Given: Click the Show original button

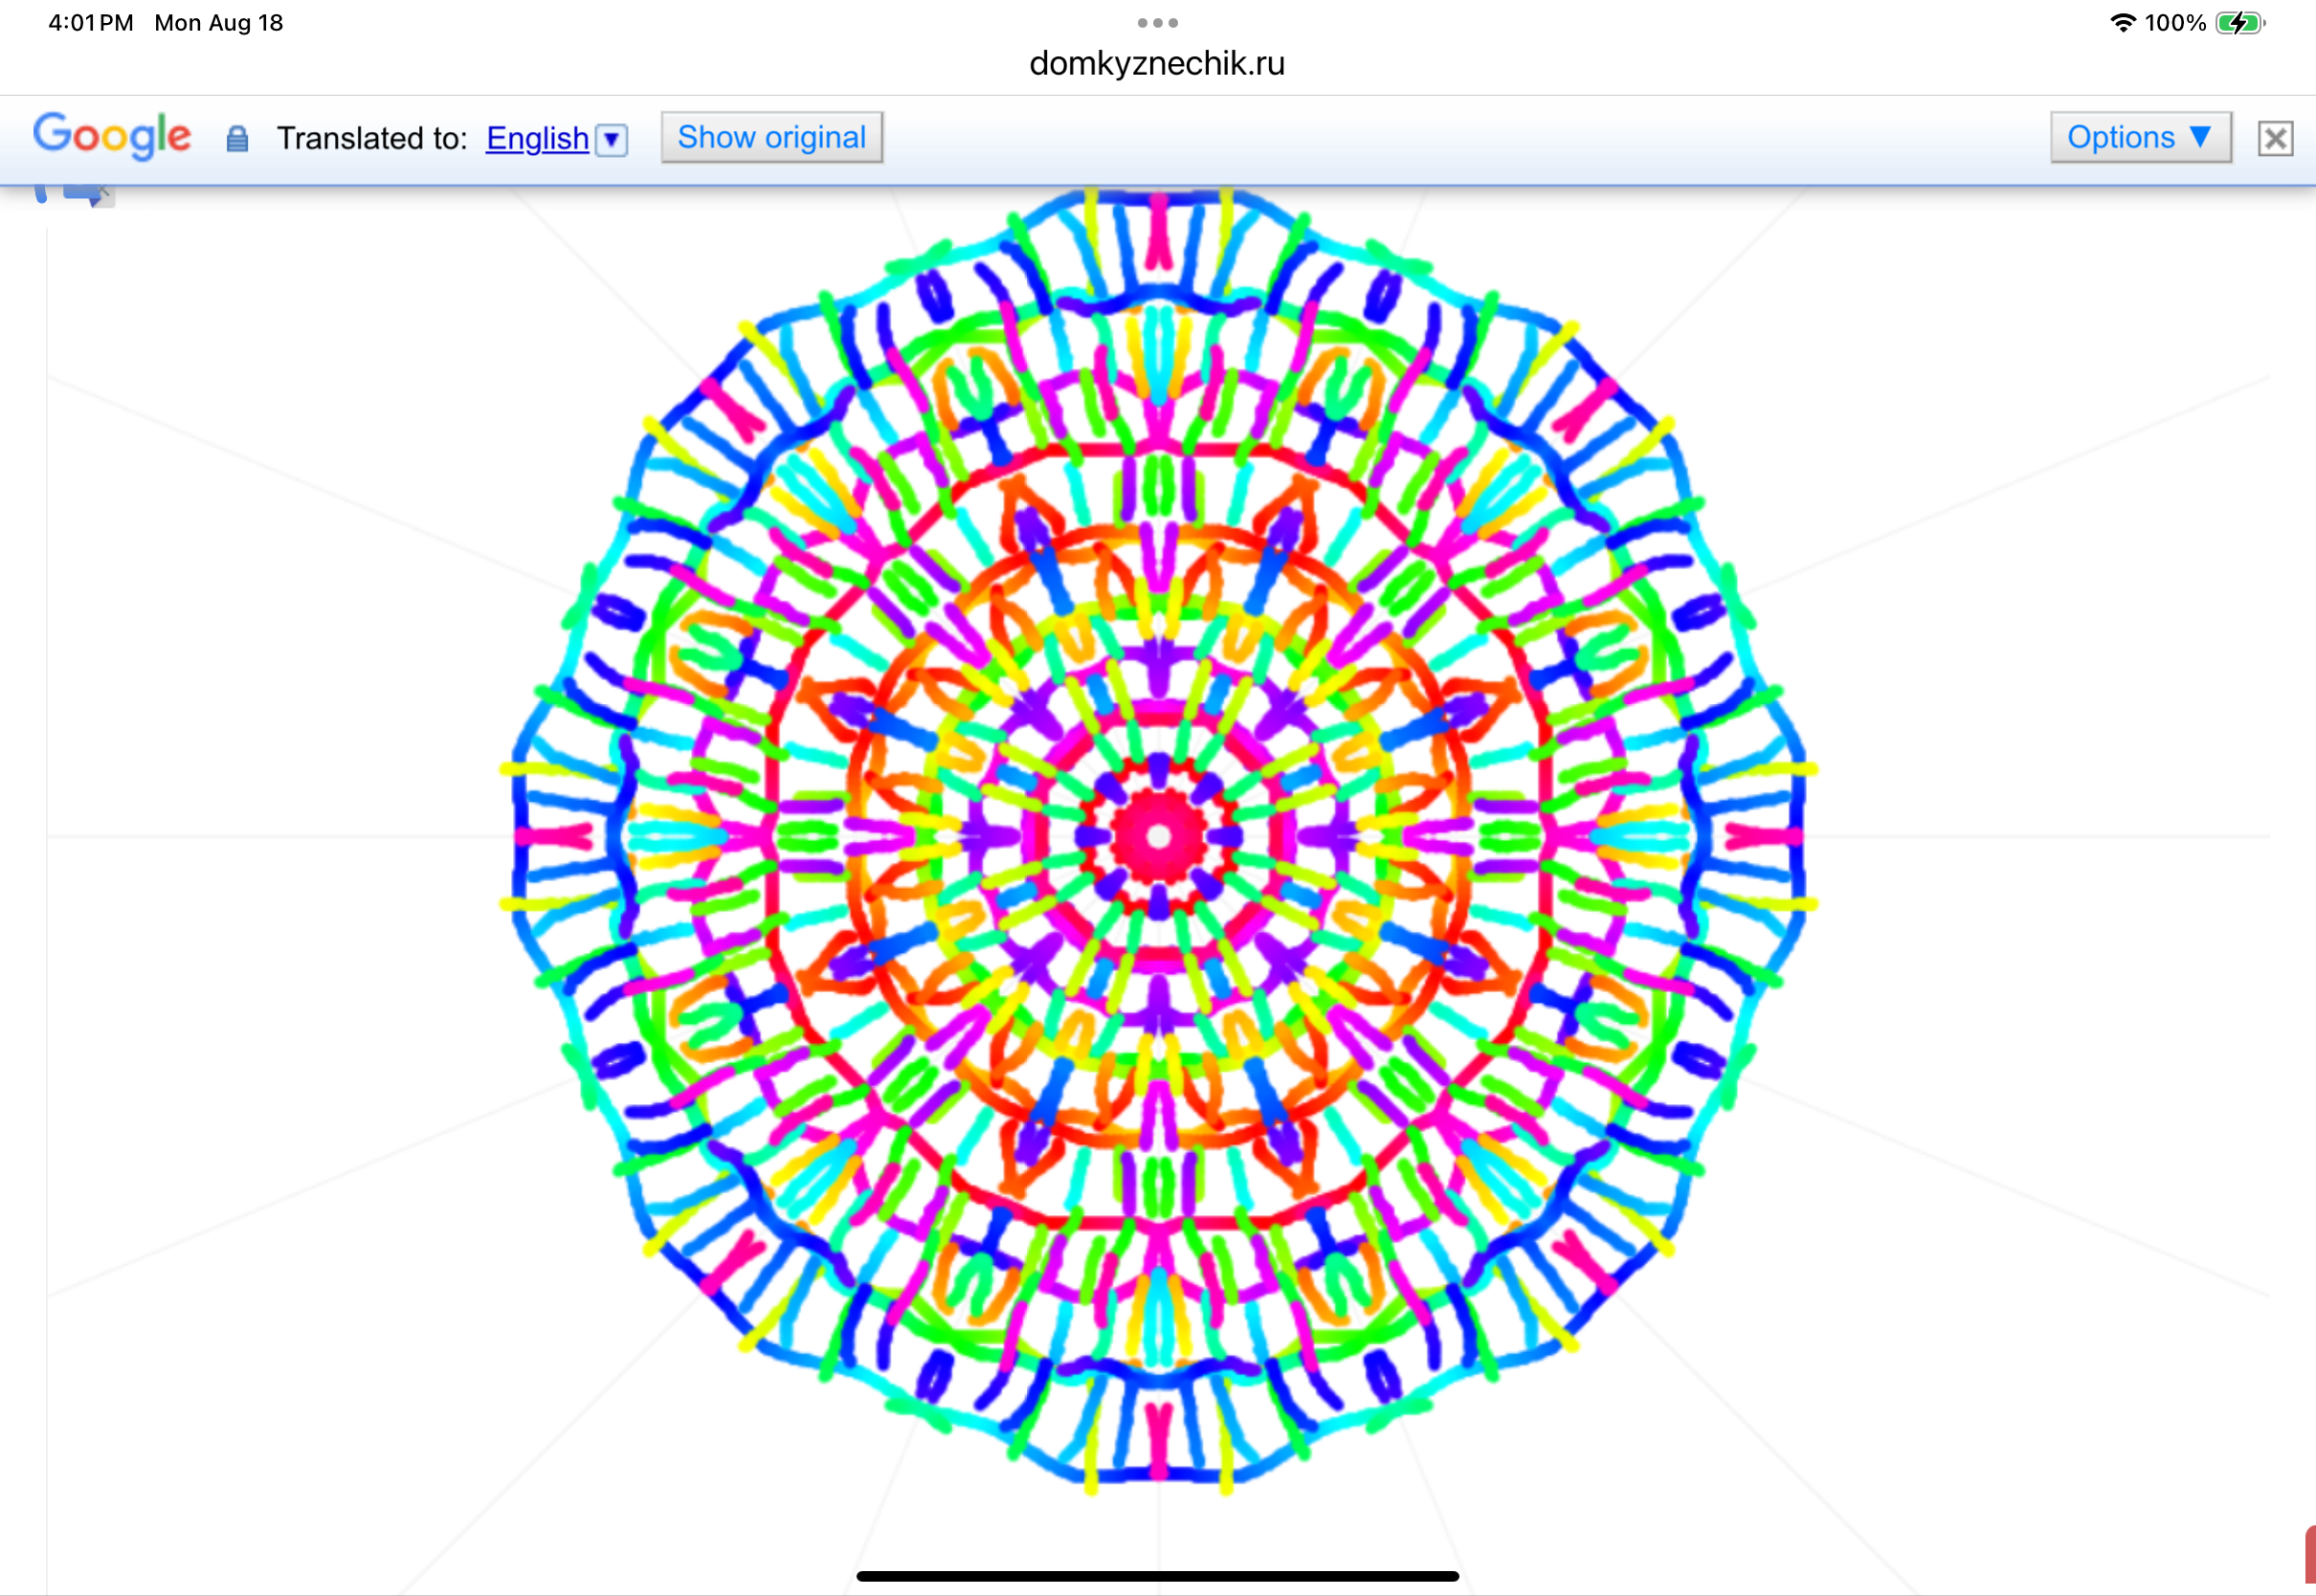Looking at the screenshot, I should tap(771, 137).
